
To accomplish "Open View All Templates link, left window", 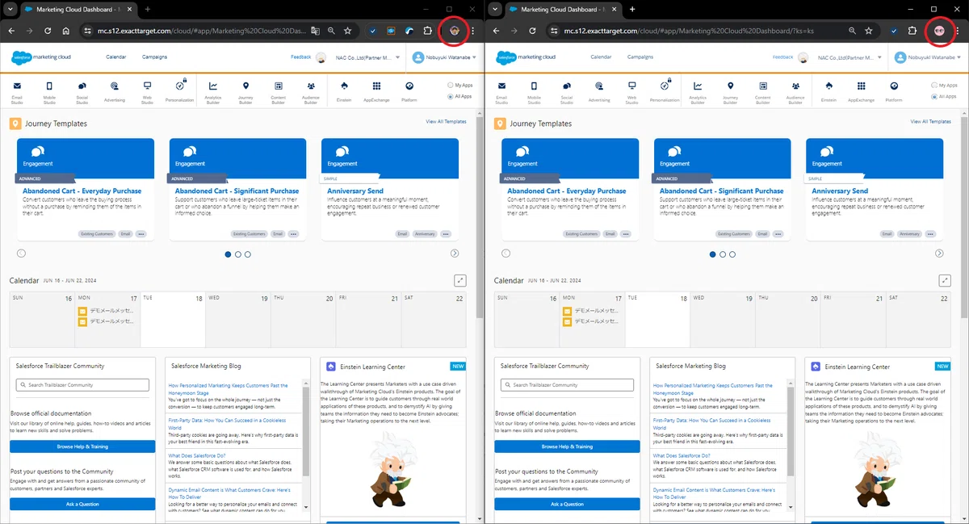I will (x=446, y=122).
